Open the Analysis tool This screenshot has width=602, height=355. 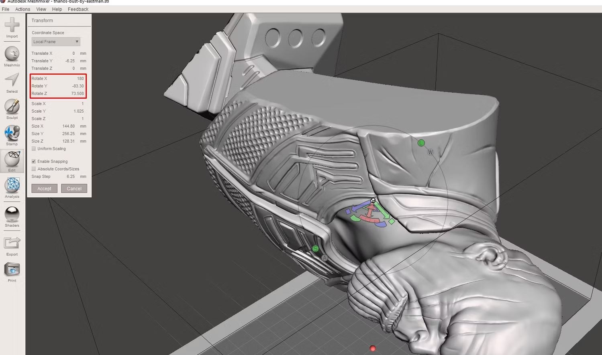[12, 186]
